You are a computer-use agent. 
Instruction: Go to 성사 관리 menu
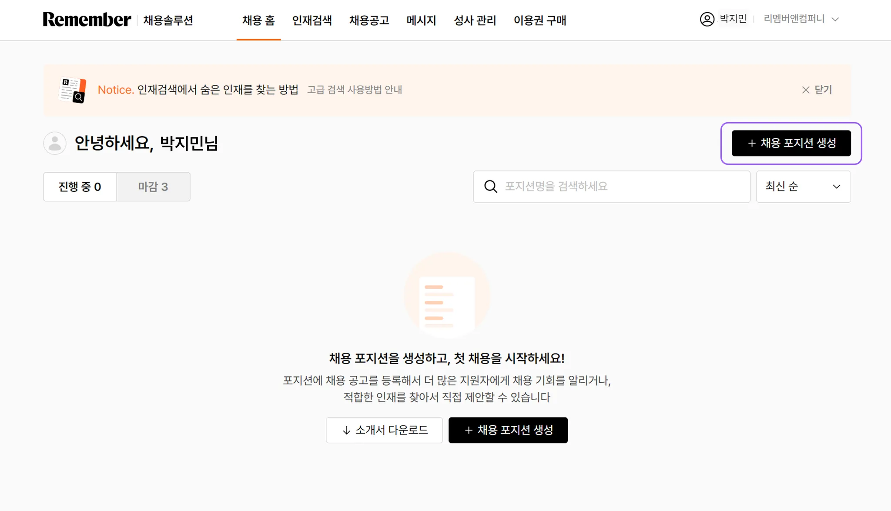pyautogui.click(x=475, y=20)
